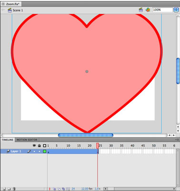Image resolution: width=180 pixels, height=191 pixels.
Task: Click the playhead at frame 24
Action: coord(98,146)
